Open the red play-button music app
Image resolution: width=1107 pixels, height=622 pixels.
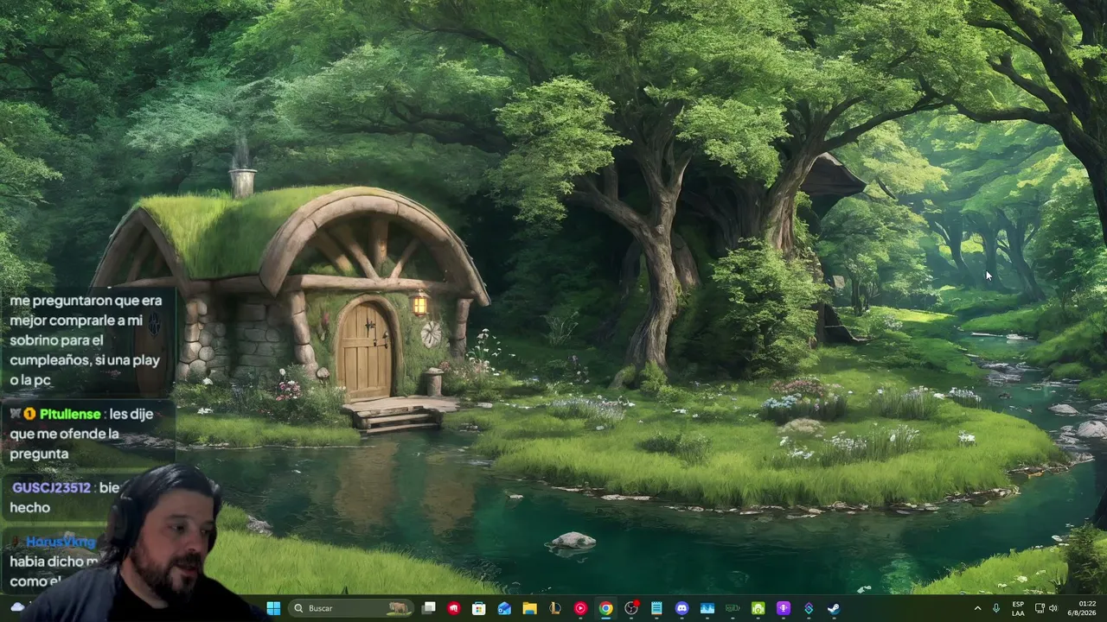(x=580, y=608)
